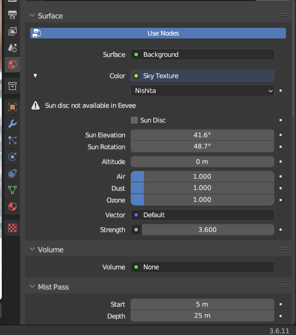Collapse the Color Sky Texture triangle

coord(36,76)
